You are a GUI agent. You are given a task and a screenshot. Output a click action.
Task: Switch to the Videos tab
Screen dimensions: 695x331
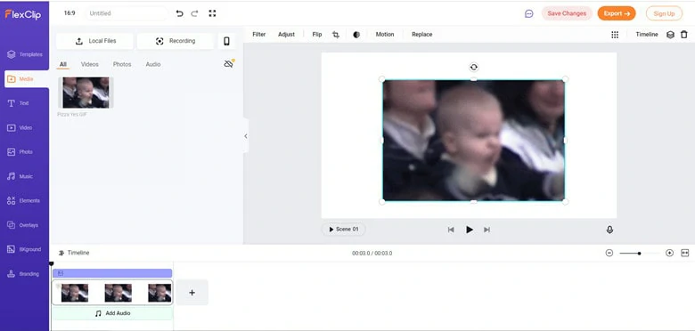pos(89,65)
